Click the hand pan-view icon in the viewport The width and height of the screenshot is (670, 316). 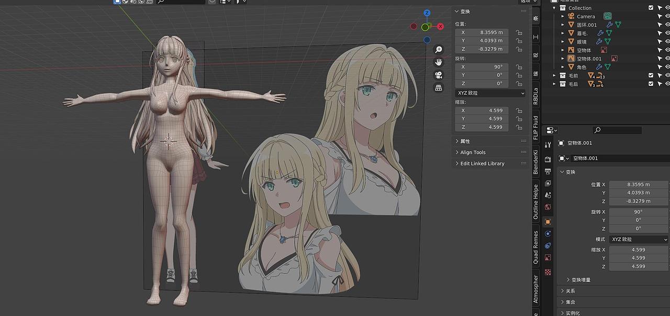point(439,62)
